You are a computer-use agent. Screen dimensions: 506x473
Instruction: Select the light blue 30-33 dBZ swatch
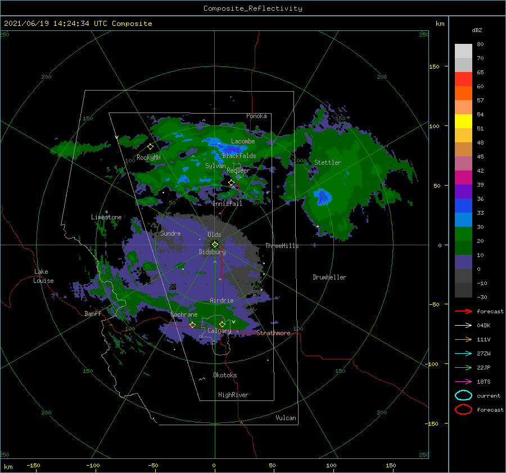(463, 220)
